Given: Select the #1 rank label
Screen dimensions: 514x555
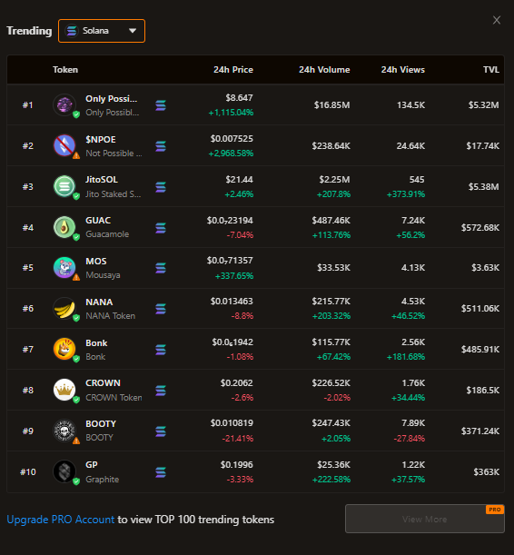Looking at the screenshot, I should [x=27, y=105].
